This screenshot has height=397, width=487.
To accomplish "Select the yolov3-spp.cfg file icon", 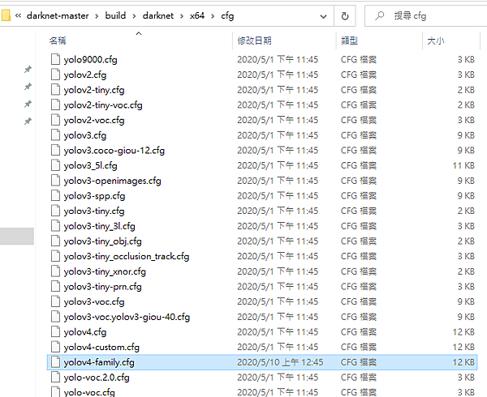I will (x=55, y=195).
